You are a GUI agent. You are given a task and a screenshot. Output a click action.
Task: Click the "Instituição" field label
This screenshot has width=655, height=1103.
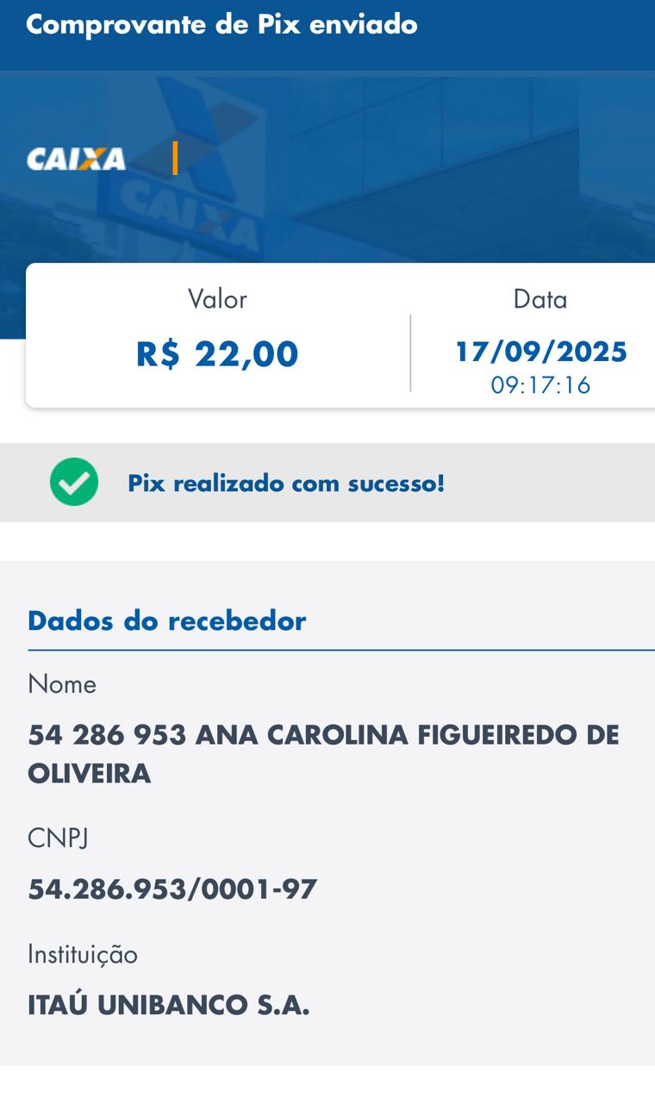click(x=83, y=955)
